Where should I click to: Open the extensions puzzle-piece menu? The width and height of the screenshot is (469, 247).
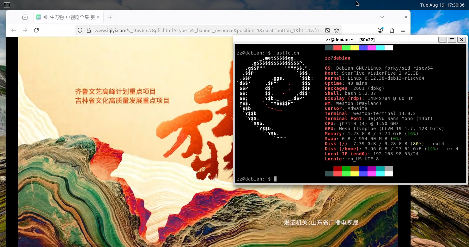pyautogui.click(x=392, y=30)
